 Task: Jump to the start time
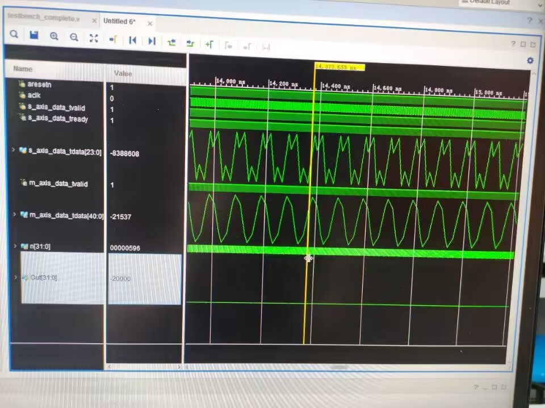[132, 40]
